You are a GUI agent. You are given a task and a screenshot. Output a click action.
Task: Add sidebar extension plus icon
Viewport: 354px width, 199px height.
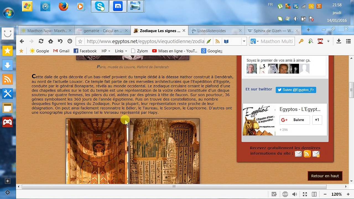click(7, 181)
